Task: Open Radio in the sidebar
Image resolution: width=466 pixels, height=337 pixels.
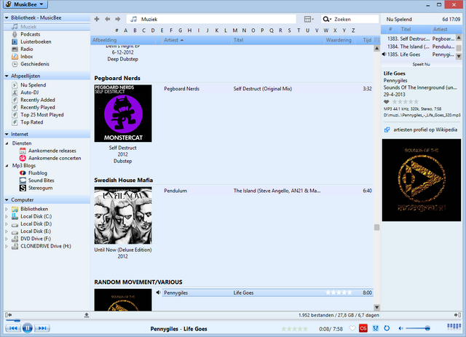Action: tap(26, 49)
